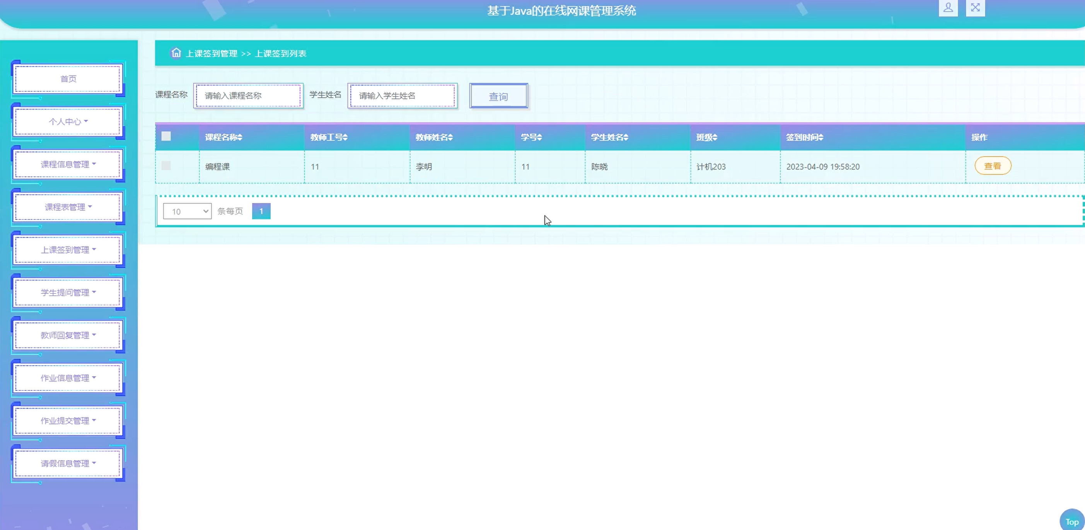Viewport: 1085px width, 530px height.
Task: Go to home via breadcrumb house icon
Action: pos(176,53)
